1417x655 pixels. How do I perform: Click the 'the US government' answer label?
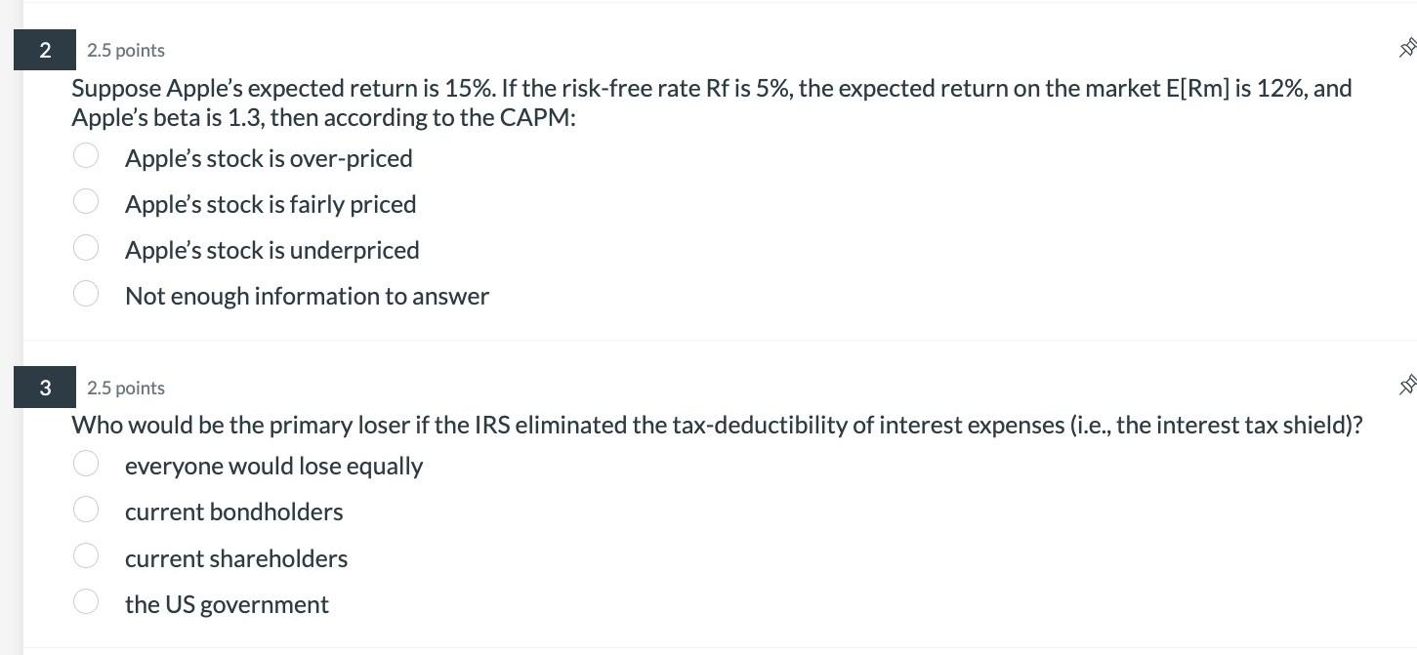227,604
